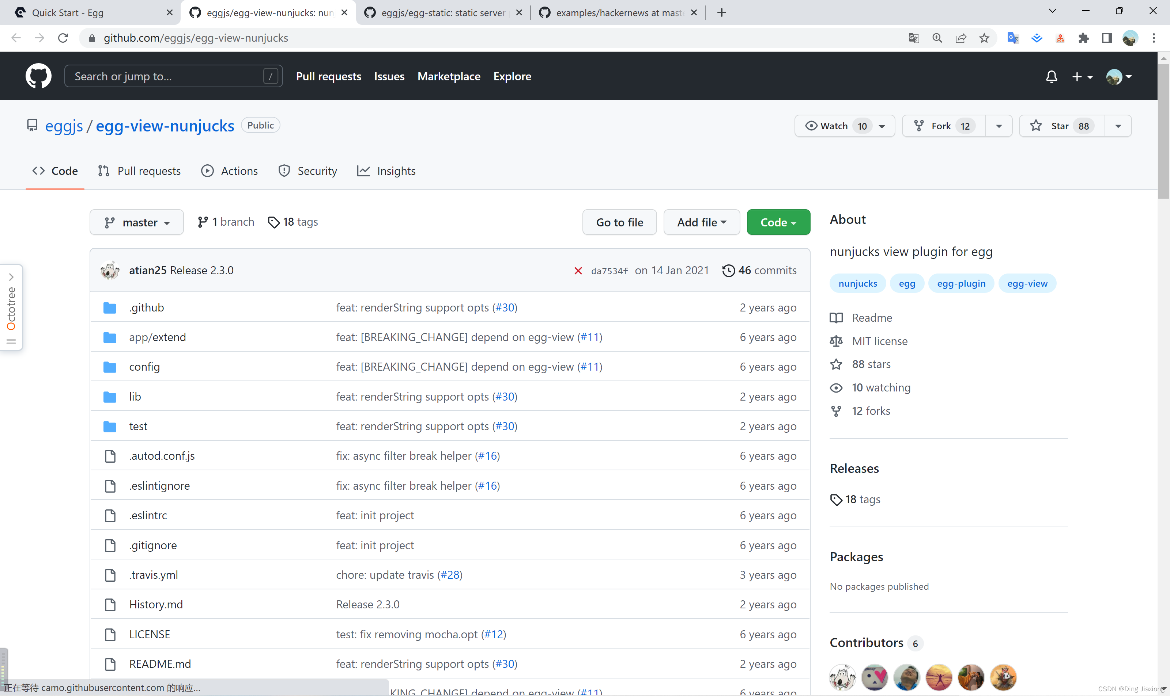Image resolution: width=1170 pixels, height=696 pixels.
Task: Switch to the examples/hackernews tab
Action: tap(619, 13)
